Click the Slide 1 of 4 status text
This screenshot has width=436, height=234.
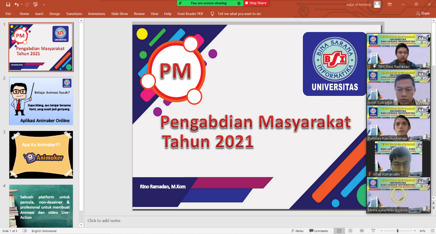[x=10, y=231]
